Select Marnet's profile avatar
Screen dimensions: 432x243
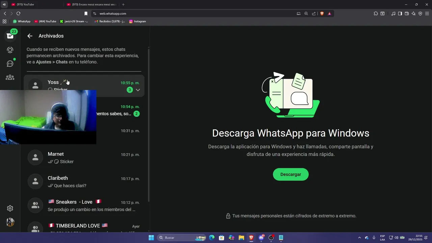(35, 158)
